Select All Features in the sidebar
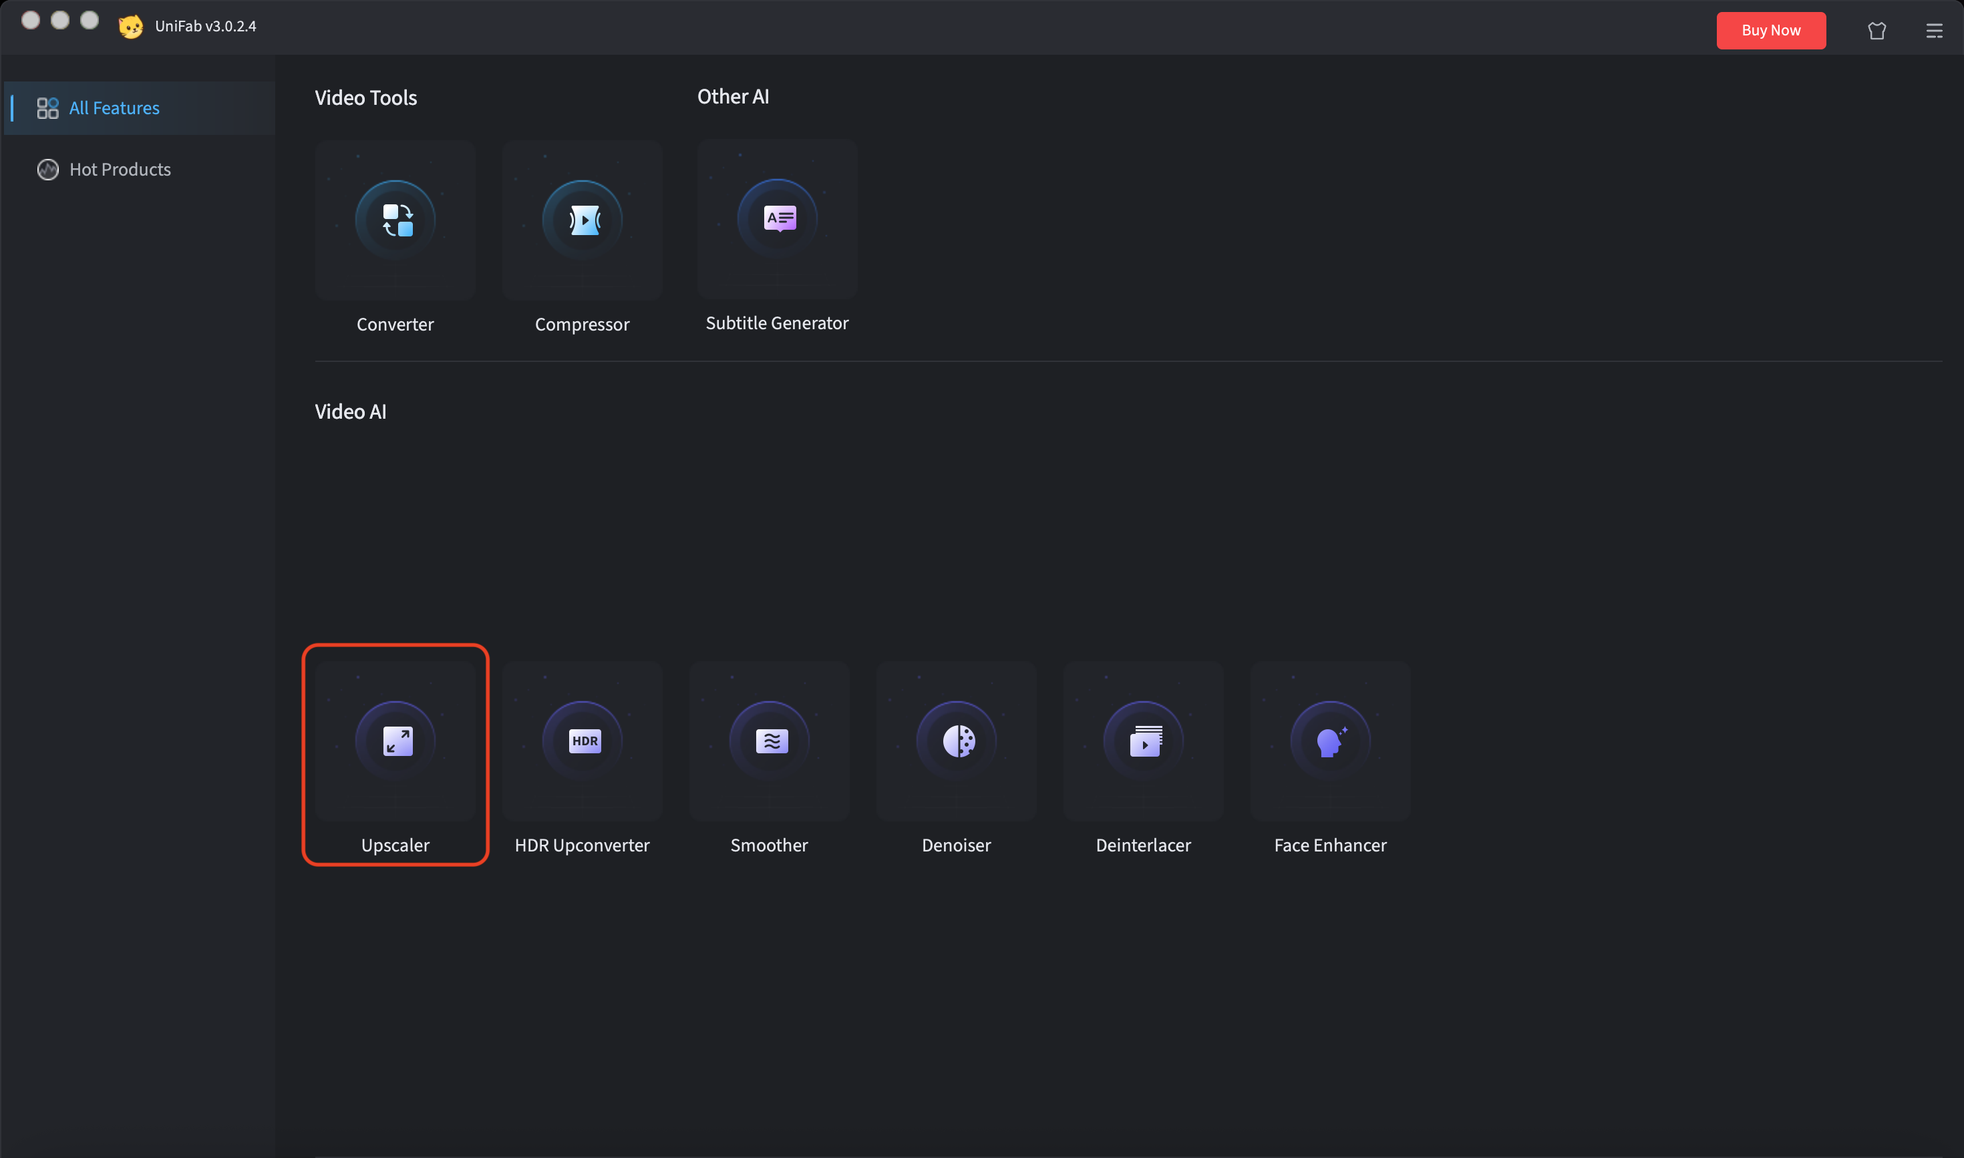 tap(114, 108)
